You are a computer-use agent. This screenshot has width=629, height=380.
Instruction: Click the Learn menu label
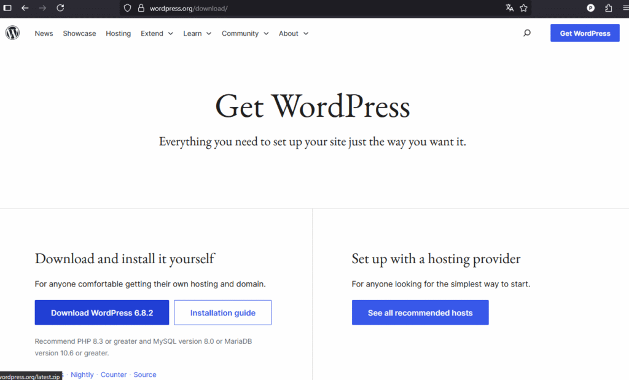192,33
